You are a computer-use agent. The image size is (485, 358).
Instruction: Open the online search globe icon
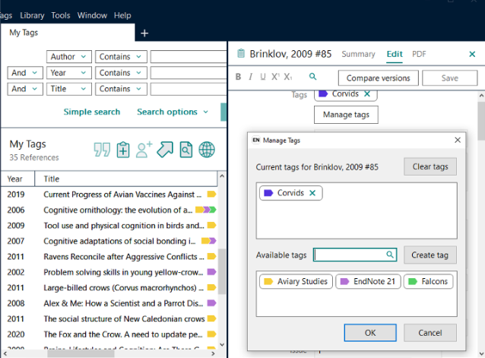point(207,150)
